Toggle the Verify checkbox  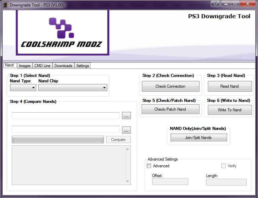(x=223, y=166)
